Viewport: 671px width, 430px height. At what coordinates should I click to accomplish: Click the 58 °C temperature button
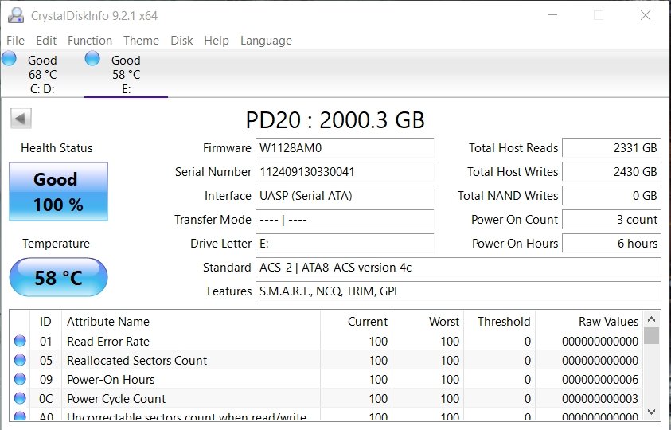(59, 277)
